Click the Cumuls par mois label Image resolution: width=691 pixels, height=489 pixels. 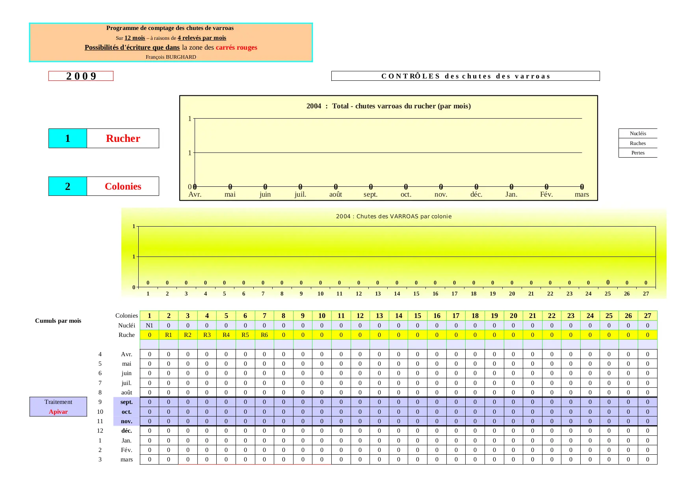pyautogui.click(x=58, y=321)
